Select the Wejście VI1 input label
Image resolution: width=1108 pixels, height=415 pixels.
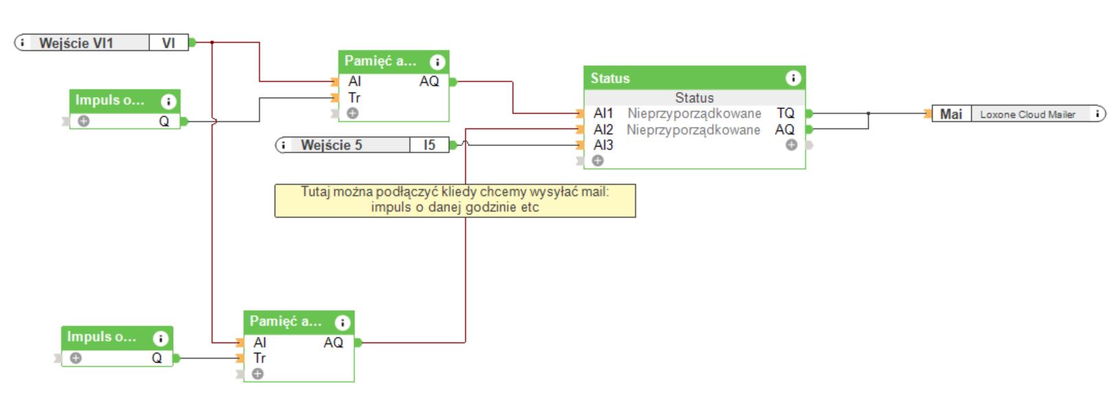[x=76, y=43]
